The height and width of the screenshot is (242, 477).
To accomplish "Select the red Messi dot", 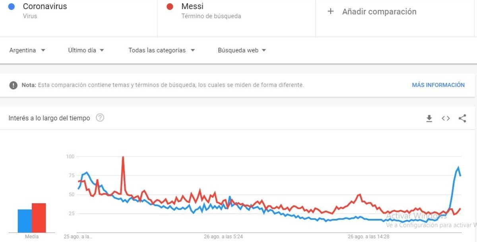I will point(170,7).
